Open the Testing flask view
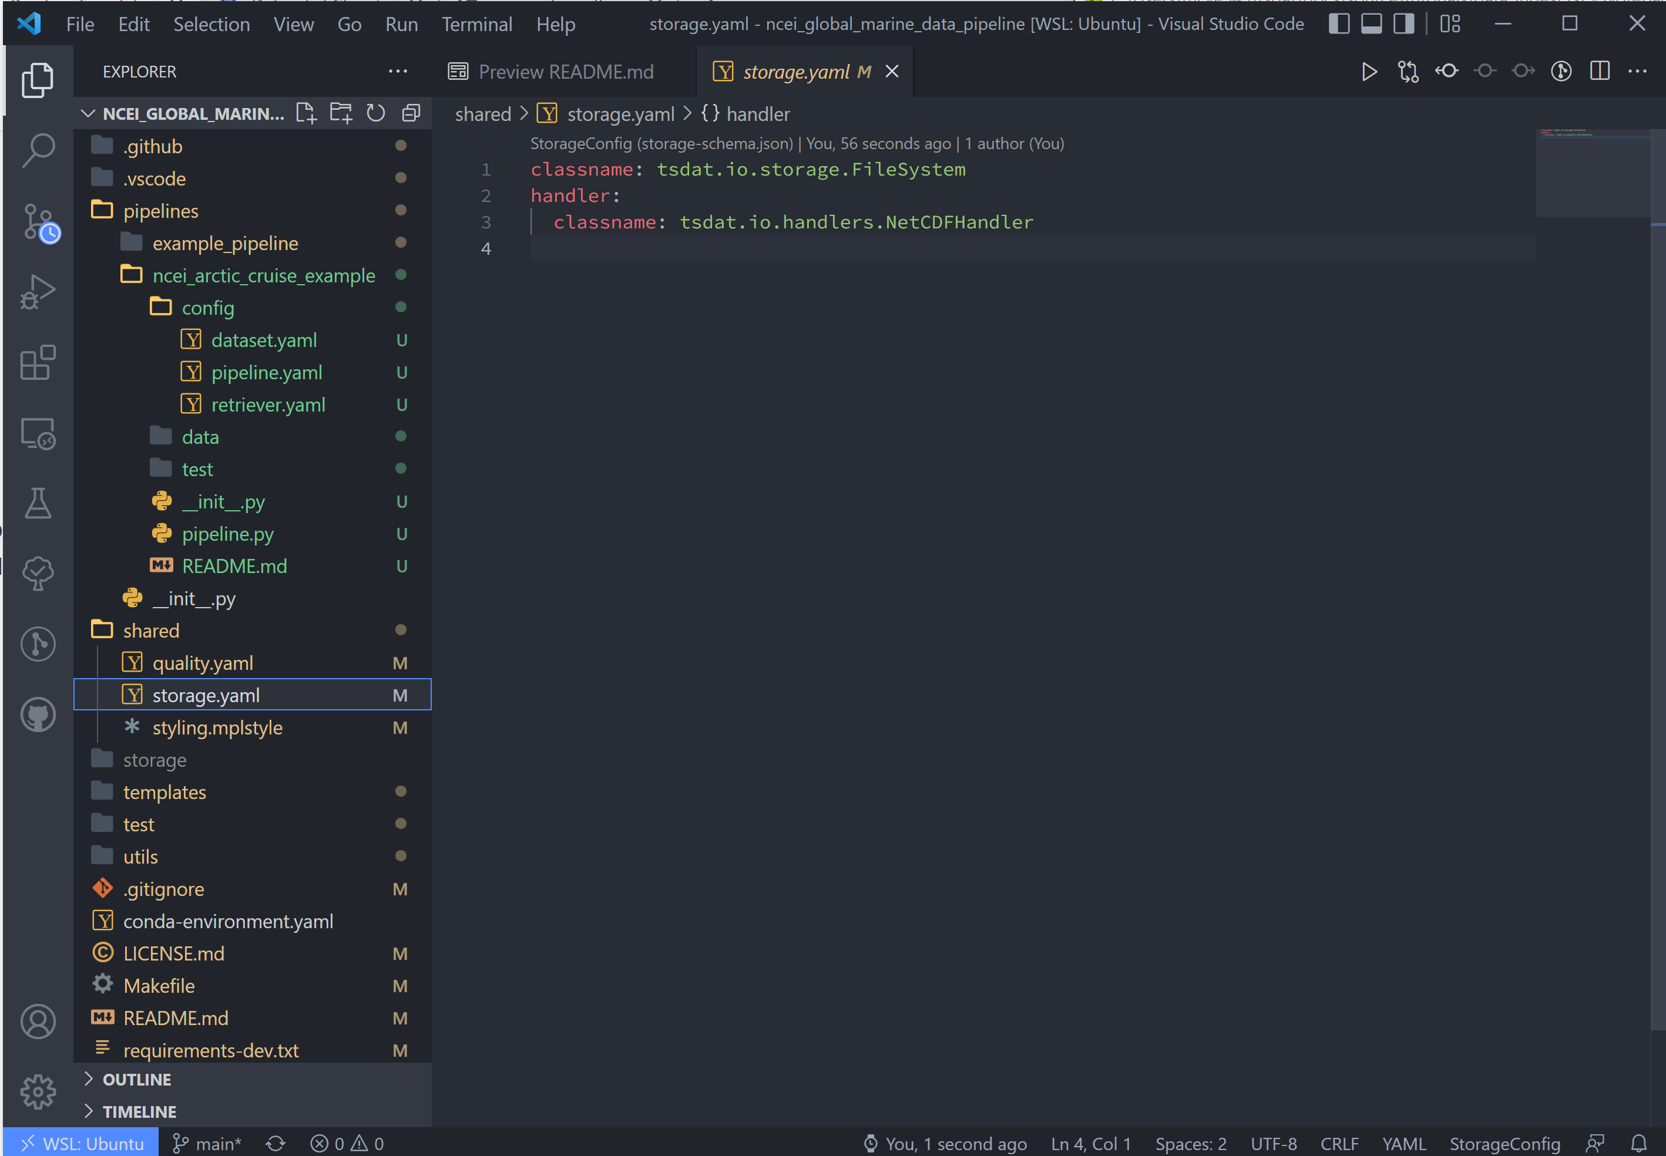Screen dimensions: 1666x1156 click(x=38, y=503)
